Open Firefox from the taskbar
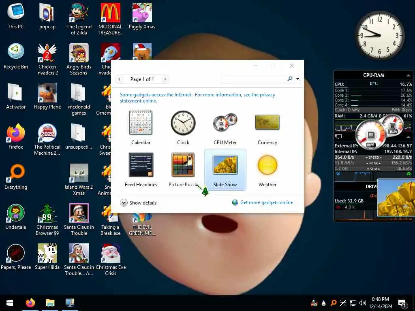Image resolution: width=415 pixels, height=311 pixels. [x=30, y=303]
